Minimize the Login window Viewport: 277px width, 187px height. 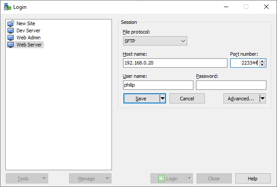pyautogui.click(x=226, y=7)
